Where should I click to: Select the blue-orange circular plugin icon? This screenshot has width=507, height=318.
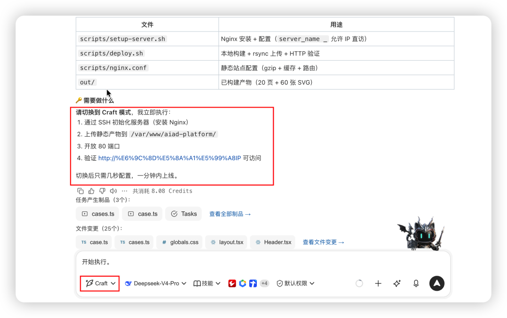click(x=243, y=283)
